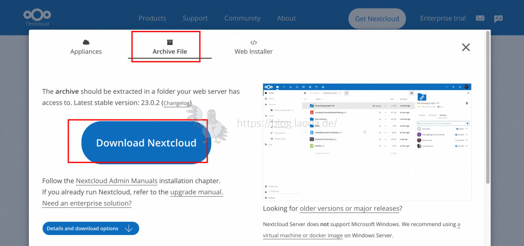Image resolution: width=524 pixels, height=246 pixels.
Task: Click the Download Nextcloud button
Action: click(146, 143)
